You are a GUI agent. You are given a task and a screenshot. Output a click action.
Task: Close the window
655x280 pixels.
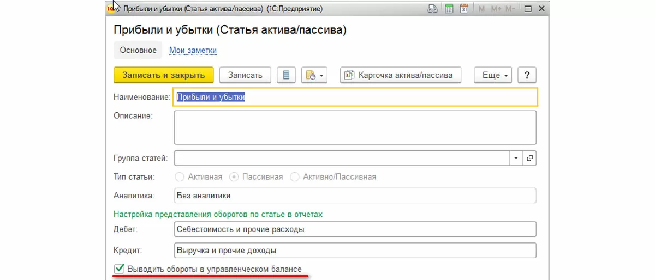click(541, 9)
